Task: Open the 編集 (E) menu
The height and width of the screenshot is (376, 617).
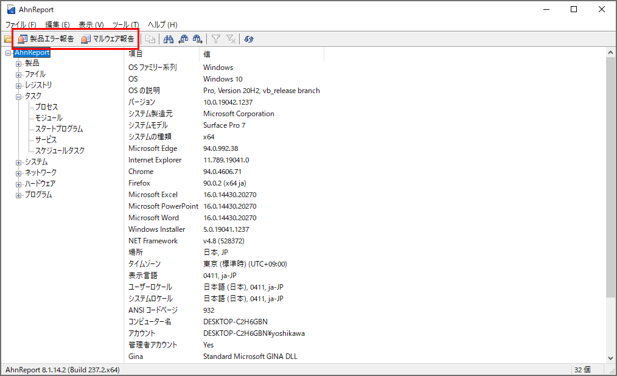Action: pos(57,25)
